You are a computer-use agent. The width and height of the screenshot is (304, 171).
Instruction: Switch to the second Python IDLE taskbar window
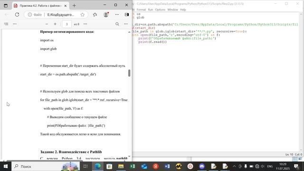pos(225,166)
